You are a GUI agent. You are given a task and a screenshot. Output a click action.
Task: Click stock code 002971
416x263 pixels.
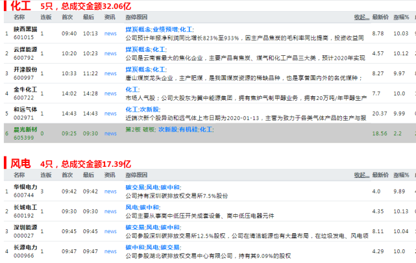24,118
